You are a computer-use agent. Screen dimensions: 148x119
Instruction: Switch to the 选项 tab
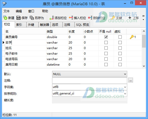tap(57, 25)
